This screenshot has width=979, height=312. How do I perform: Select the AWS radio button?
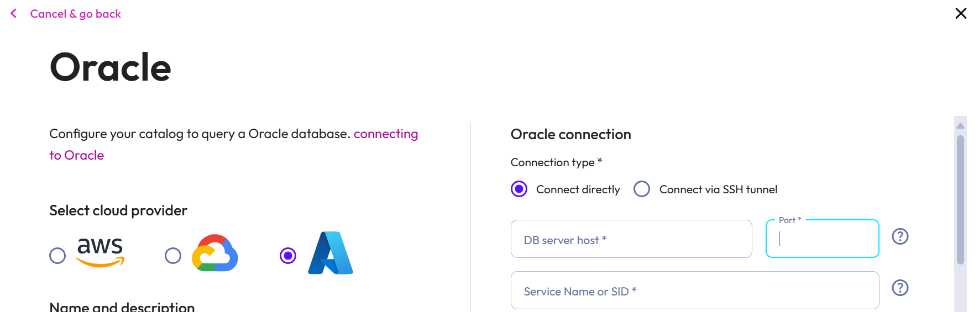click(x=57, y=256)
